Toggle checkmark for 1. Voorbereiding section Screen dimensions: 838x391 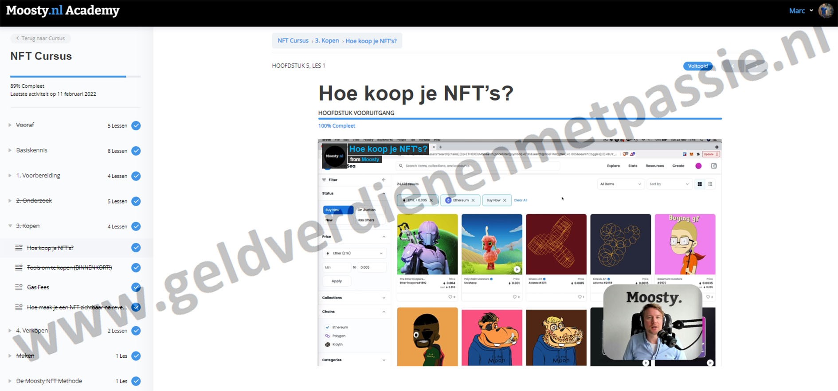pyautogui.click(x=136, y=176)
